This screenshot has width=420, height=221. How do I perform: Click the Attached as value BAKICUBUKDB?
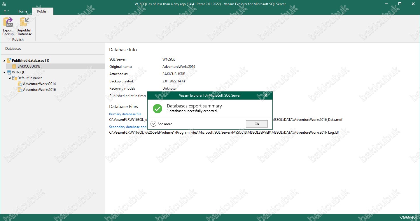(174, 74)
